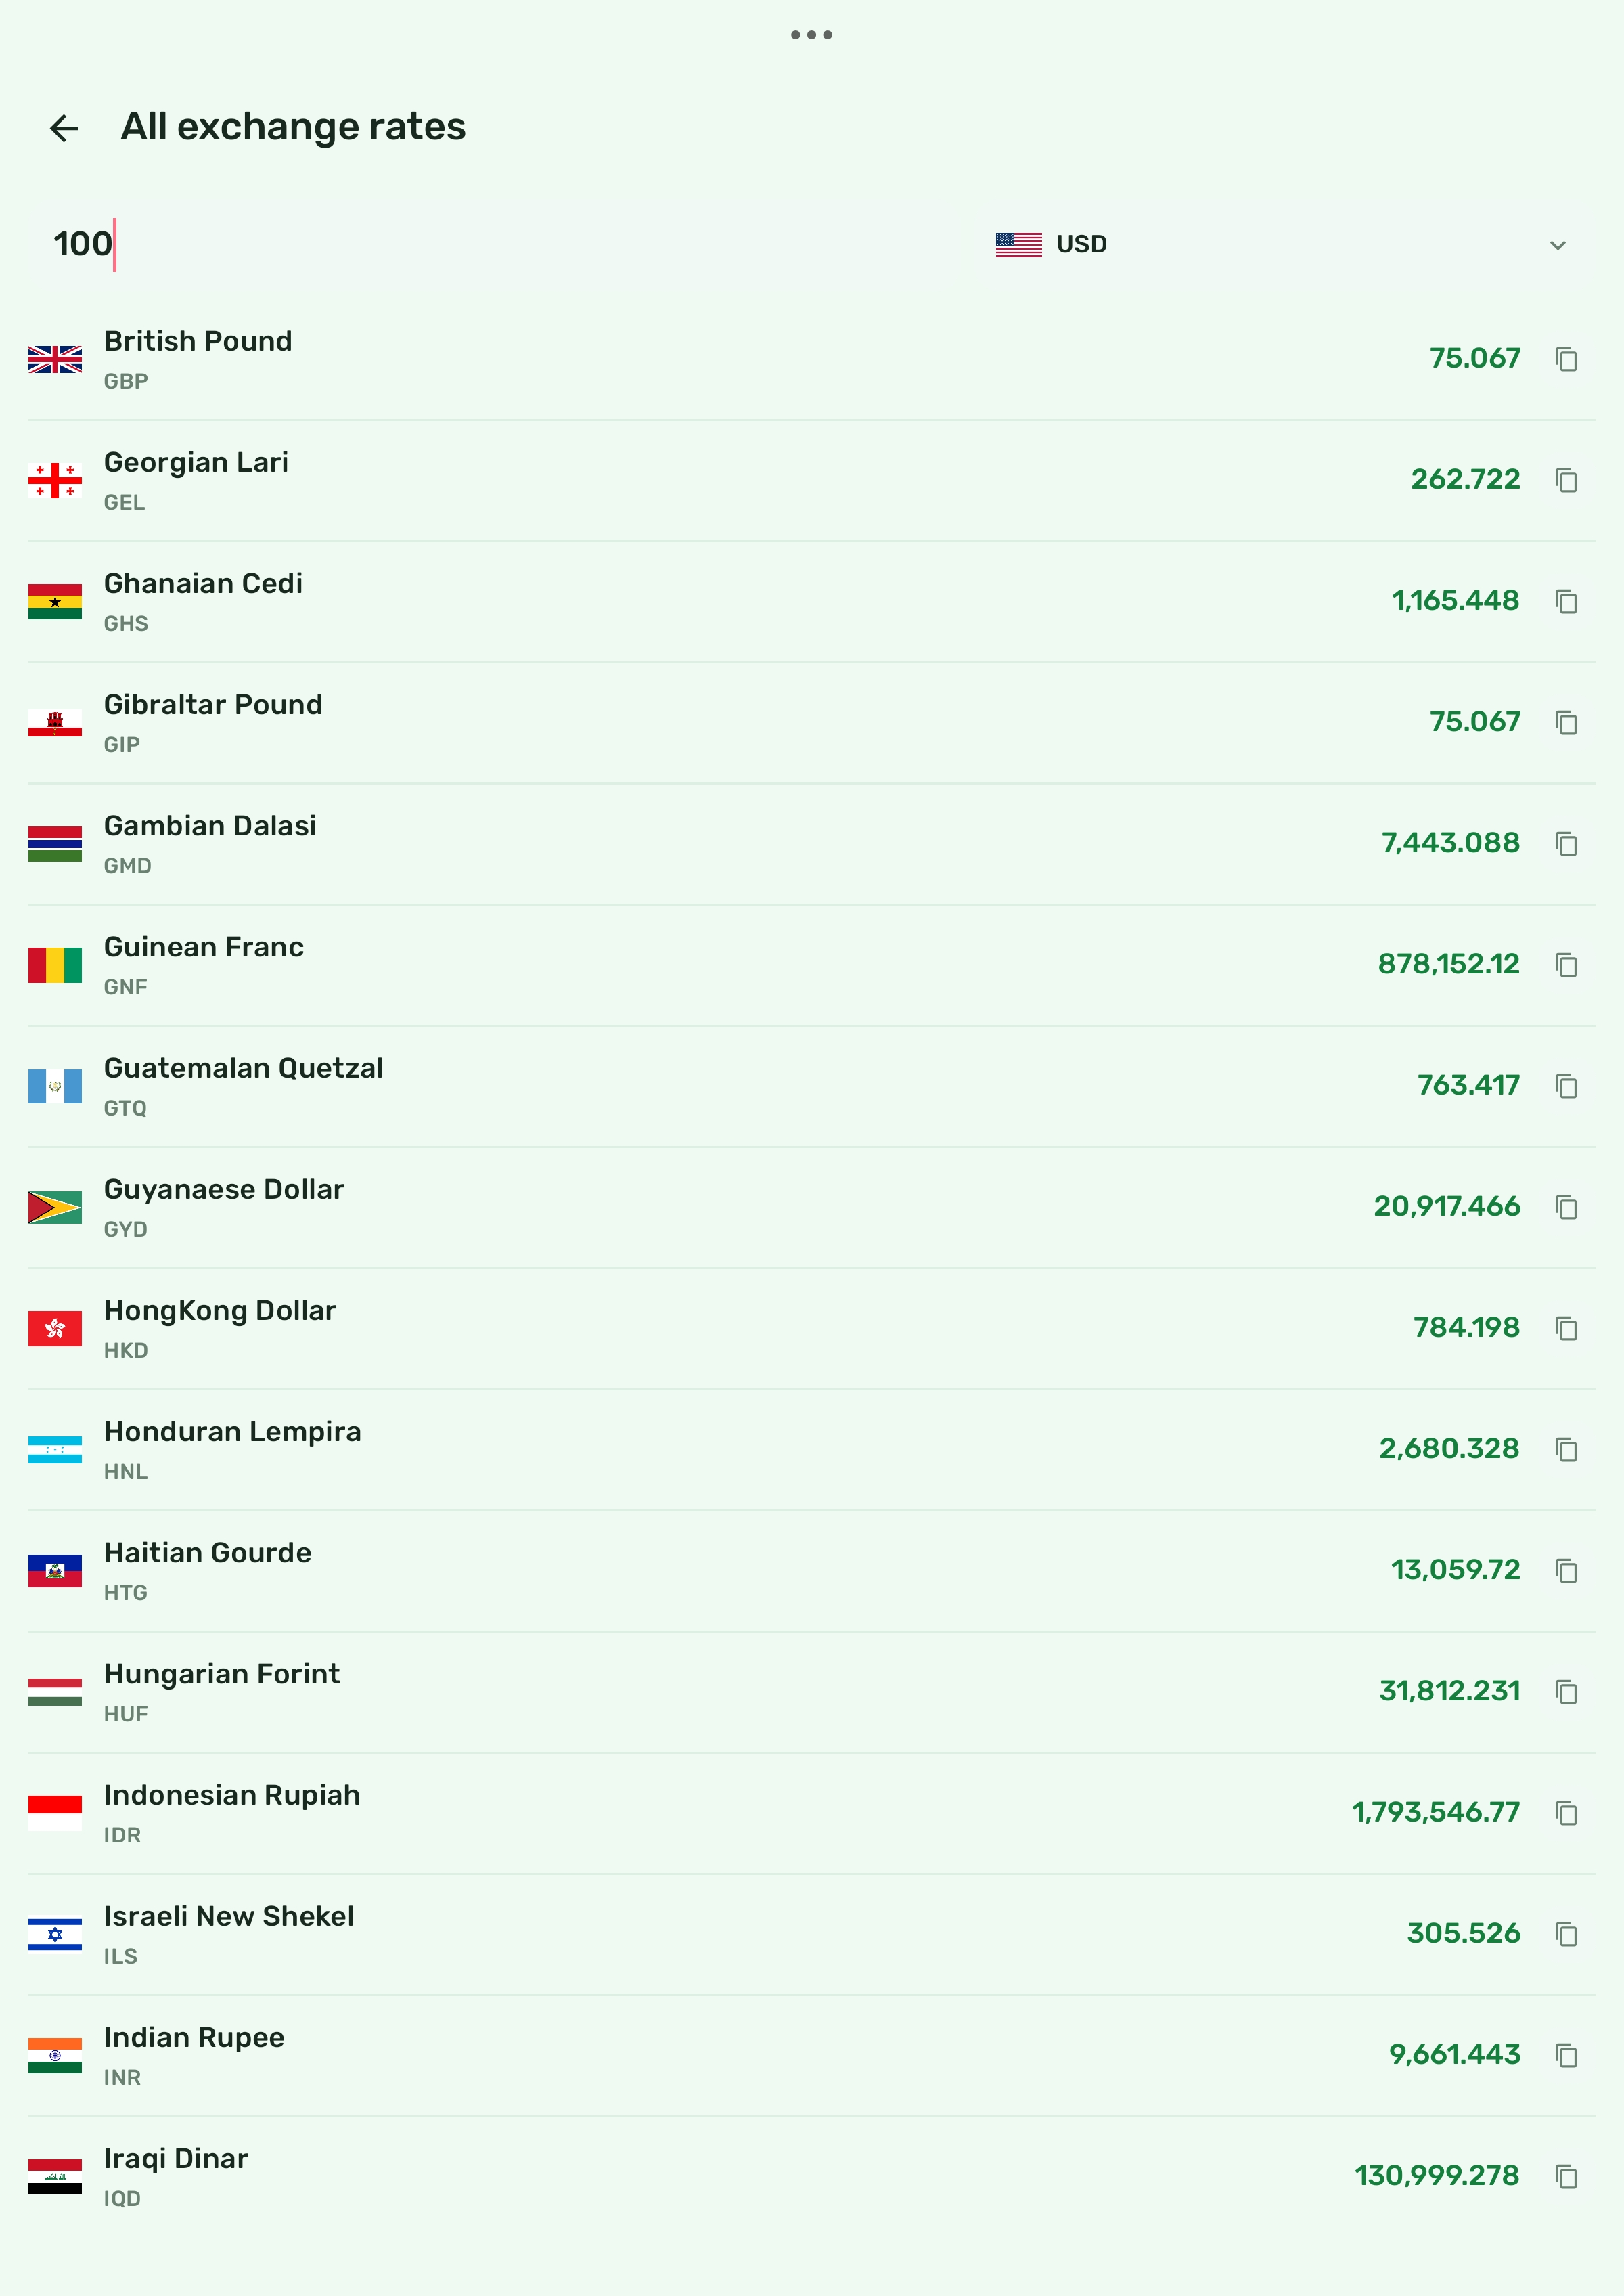Click the Gambian Dalasi amount 7,443.088
The image size is (1624, 2296).
[x=1450, y=843]
